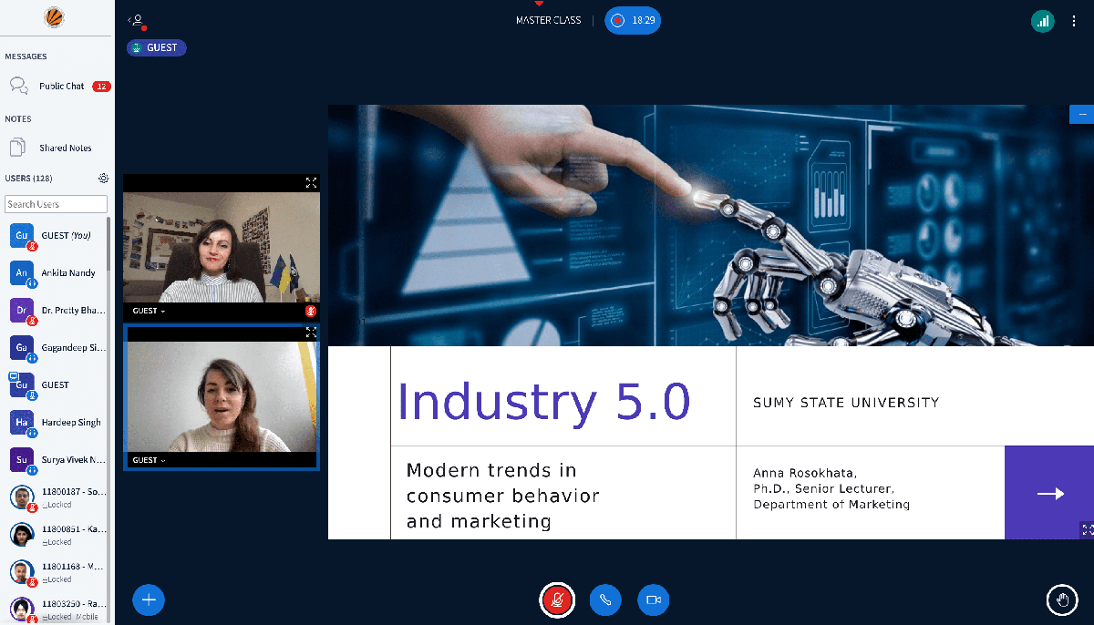Make the top webcam video fullscreen
Image resolution: width=1094 pixels, height=625 pixels.
pyautogui.click(x=311, y=183)
